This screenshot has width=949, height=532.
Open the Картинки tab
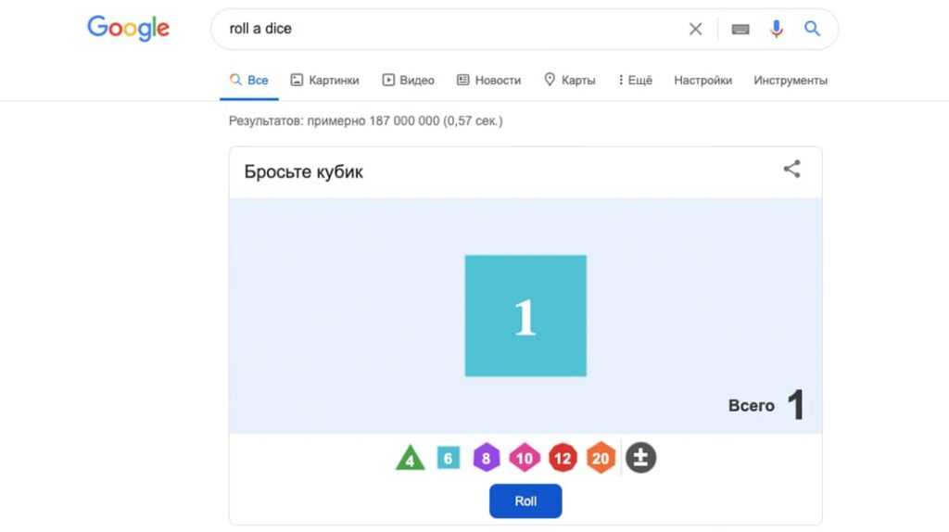click(324, 81)
